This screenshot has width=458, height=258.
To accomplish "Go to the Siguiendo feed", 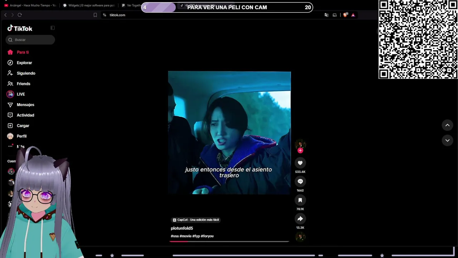I will (26, 73).
